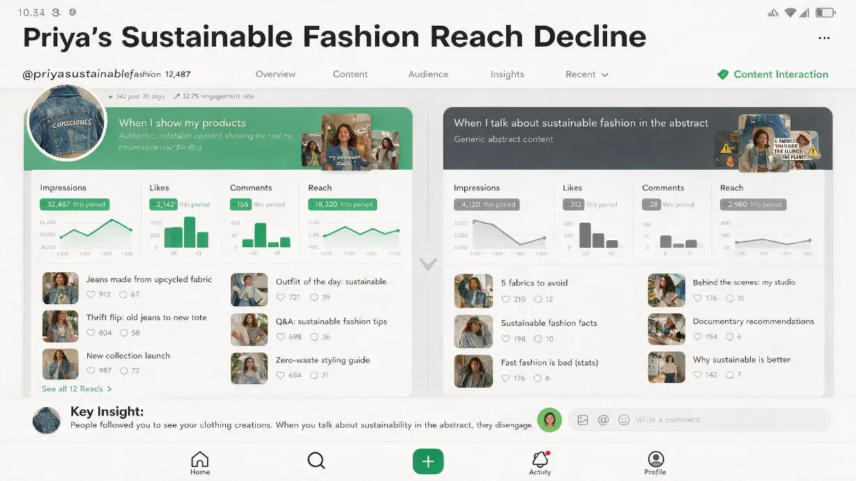Open the Profile icon

click(x=655, y=459)
